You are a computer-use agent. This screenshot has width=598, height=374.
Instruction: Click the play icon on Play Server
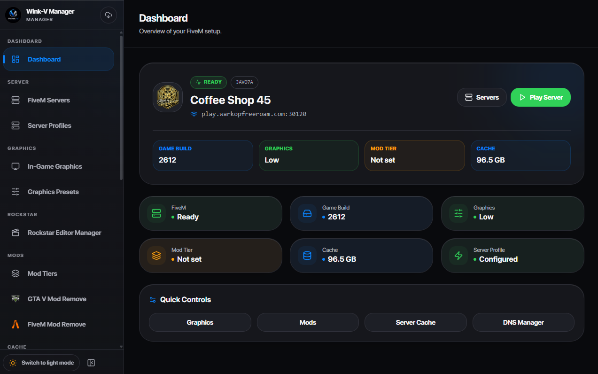point(522,97)
